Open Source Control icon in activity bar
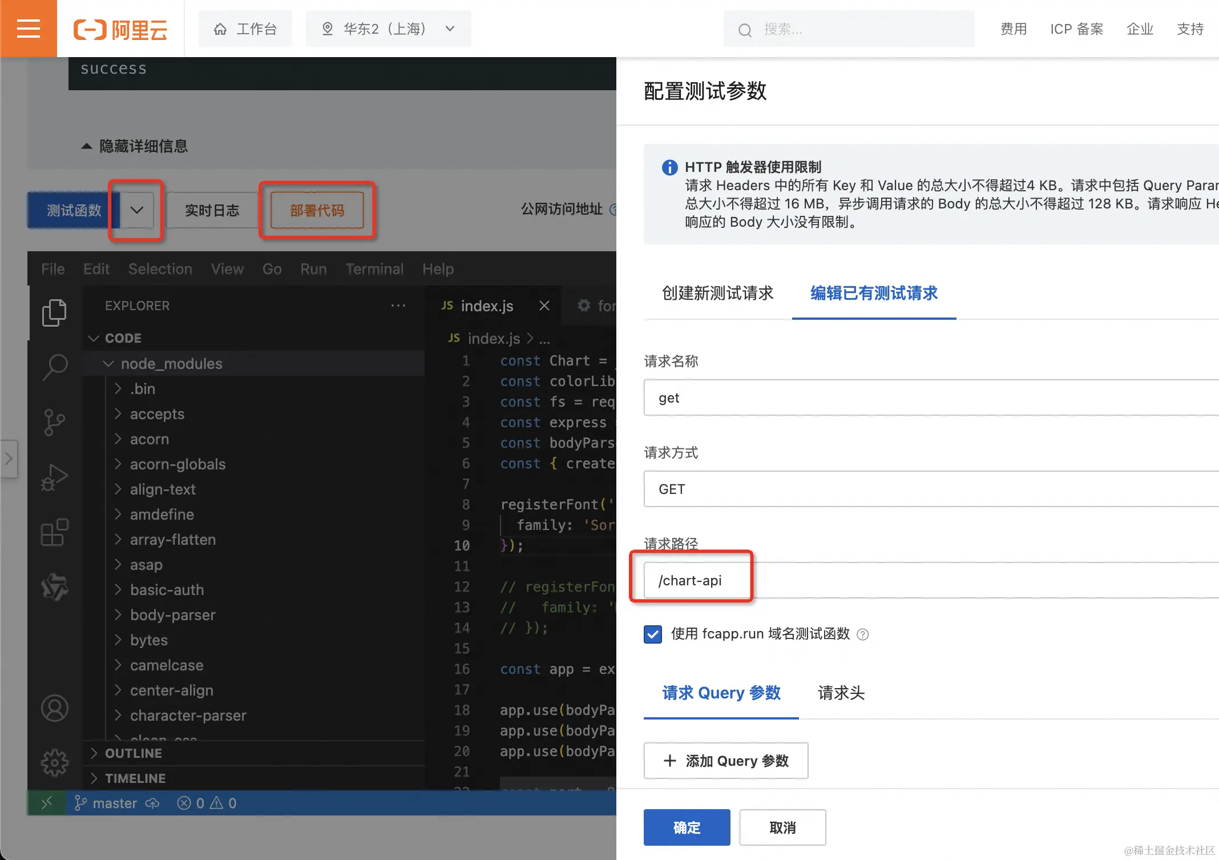 coord(54,422)
